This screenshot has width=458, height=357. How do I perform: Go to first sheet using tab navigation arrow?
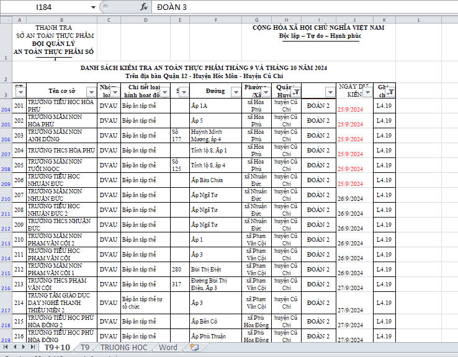pyautogui.click(x=6, y=348)
